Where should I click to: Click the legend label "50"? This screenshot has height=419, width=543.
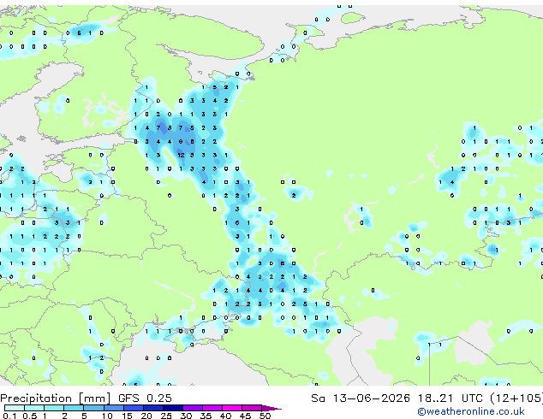click(x=265, y=416)
